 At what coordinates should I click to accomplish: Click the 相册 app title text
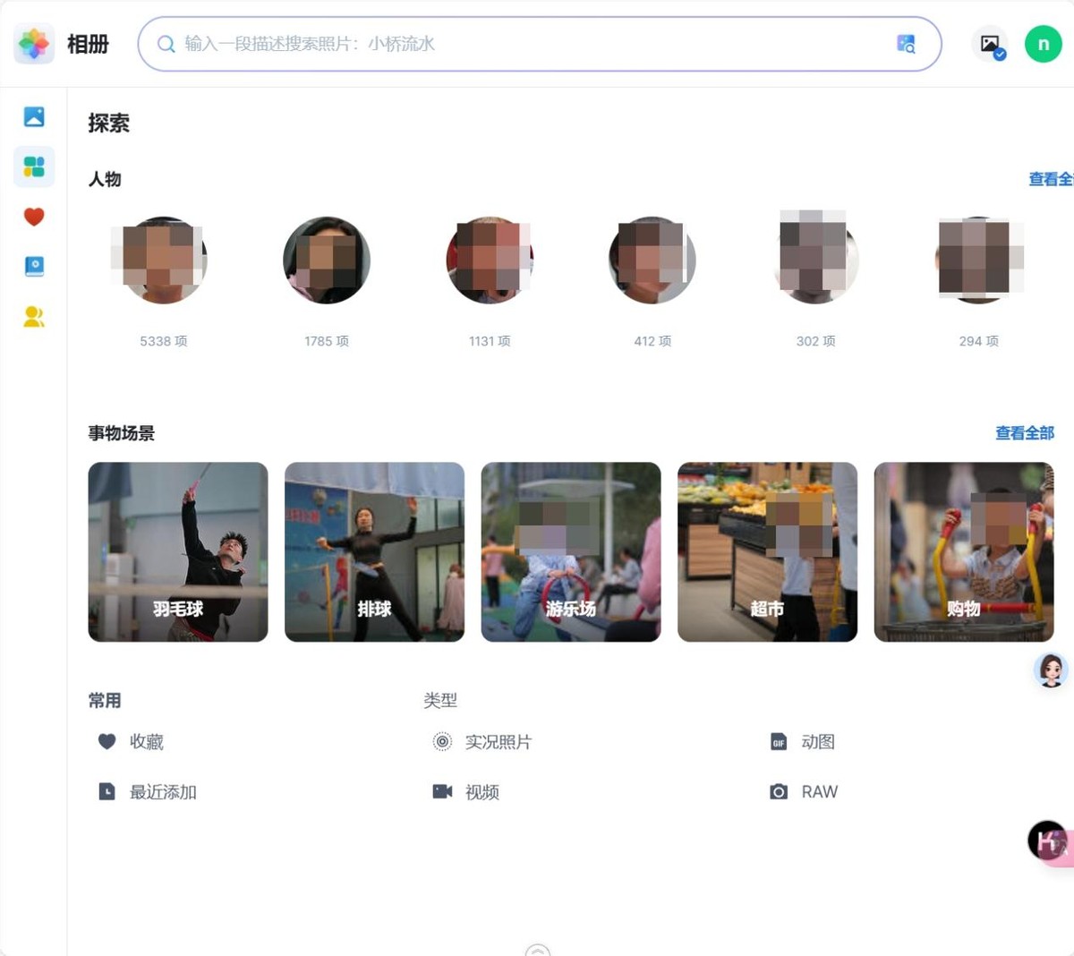click(88, 44)
